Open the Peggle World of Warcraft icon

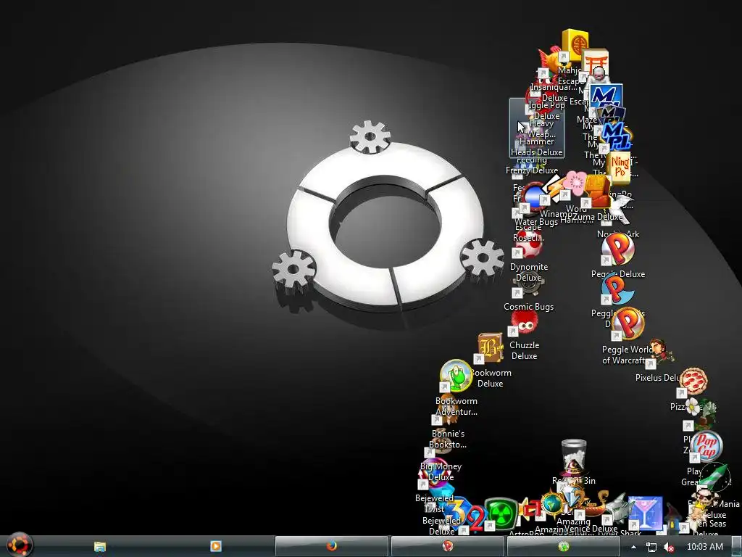628,323
